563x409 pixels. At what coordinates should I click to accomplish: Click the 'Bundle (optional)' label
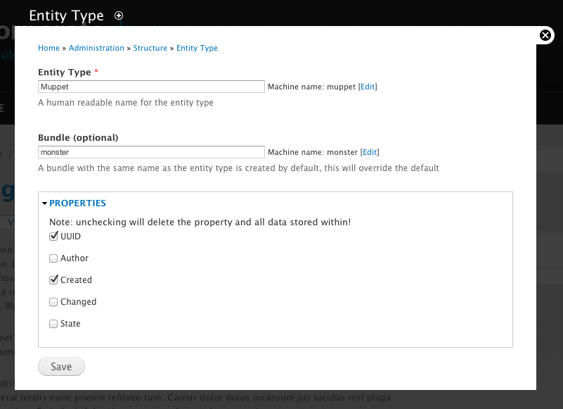[78, 138]
